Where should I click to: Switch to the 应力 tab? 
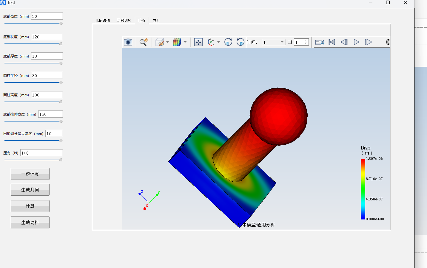point(156,21)
